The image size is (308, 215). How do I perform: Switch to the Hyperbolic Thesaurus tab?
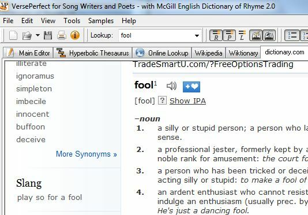pyautogui.click(x=93, y=53)
